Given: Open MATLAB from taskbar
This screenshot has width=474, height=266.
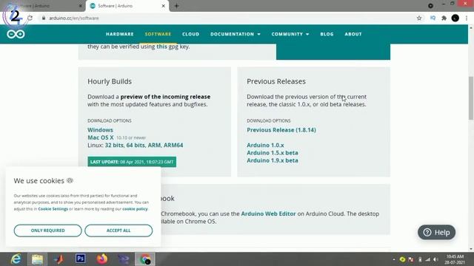Looking at the screenshot, I should (x=59, y=259).
